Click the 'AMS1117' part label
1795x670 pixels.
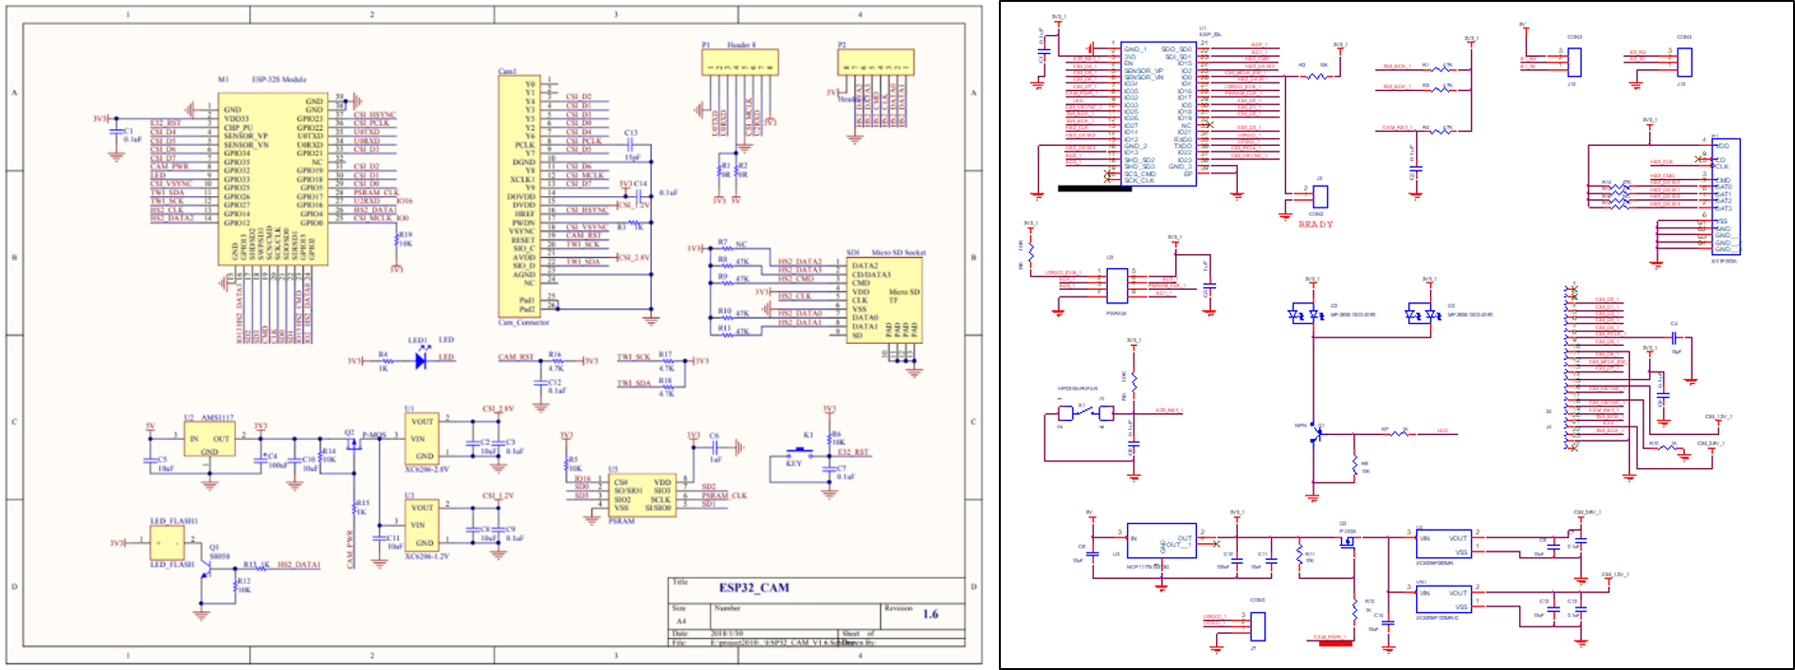click(217, 417)
